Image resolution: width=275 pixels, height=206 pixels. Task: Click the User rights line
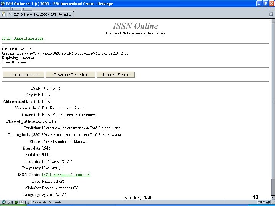tap(65, 53)
